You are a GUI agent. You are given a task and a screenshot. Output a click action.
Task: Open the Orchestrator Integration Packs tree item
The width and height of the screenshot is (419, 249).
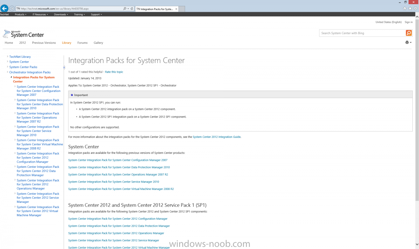[30, 72]
